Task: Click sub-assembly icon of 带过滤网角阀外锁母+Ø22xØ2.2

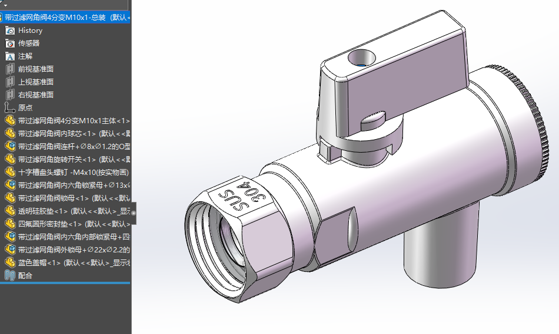Action: coord(11,249)
